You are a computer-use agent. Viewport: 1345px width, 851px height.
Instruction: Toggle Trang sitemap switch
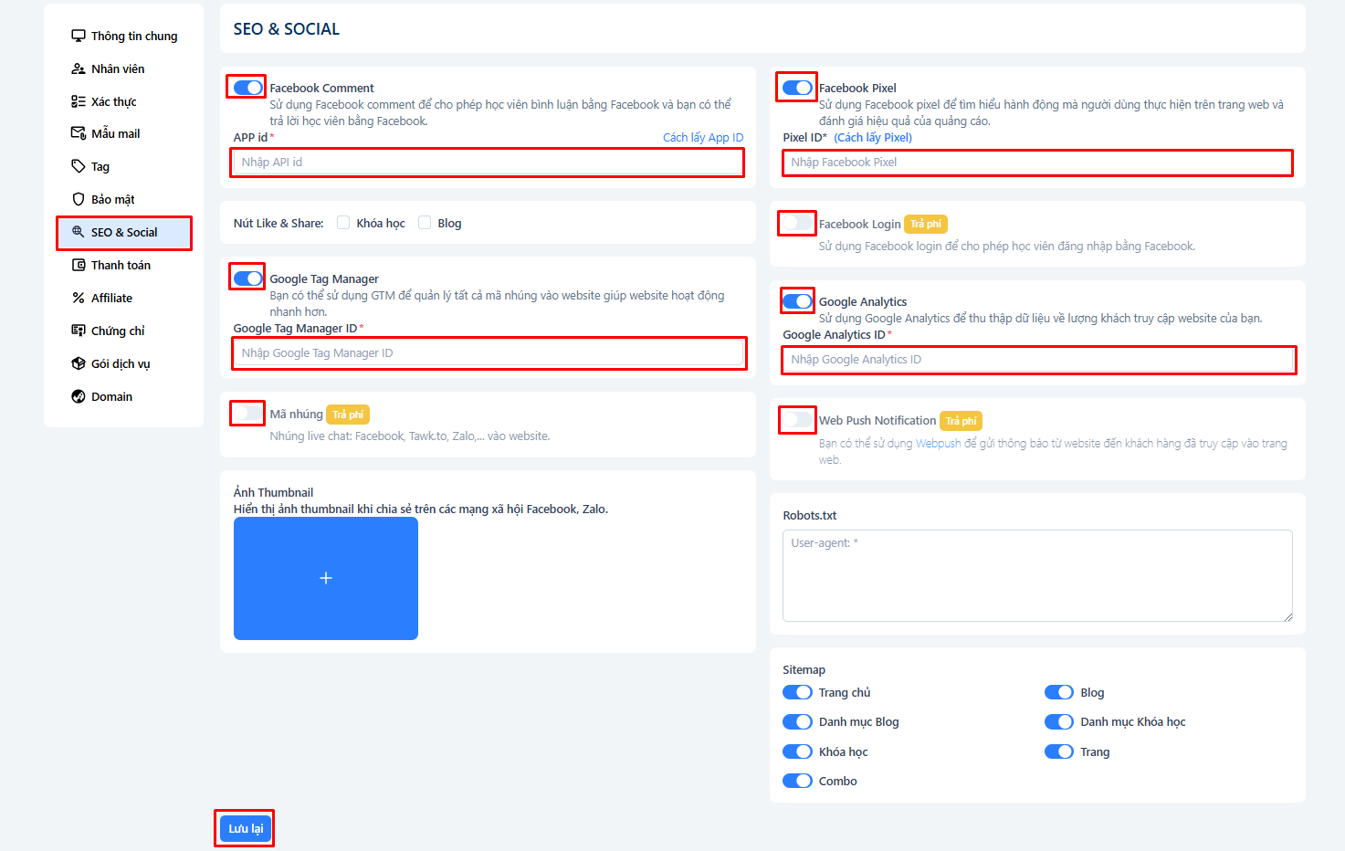pyautogui.click(x=1059, y=751)
